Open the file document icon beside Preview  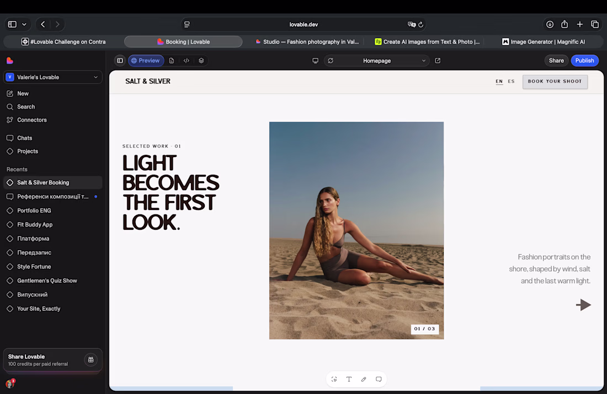172,61
